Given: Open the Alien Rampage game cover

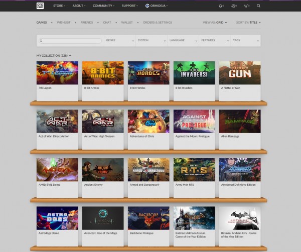Looking at the screenshot, I should click(240, 121).
